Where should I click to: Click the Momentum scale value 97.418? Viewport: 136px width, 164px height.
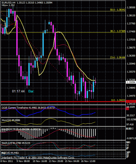130,124
